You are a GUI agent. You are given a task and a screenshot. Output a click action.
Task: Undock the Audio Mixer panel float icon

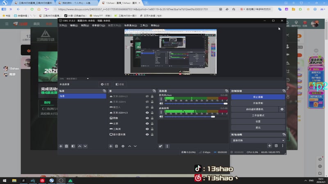point(227,91)
